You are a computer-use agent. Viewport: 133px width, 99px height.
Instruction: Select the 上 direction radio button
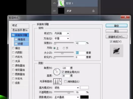(x=54, y=48)
